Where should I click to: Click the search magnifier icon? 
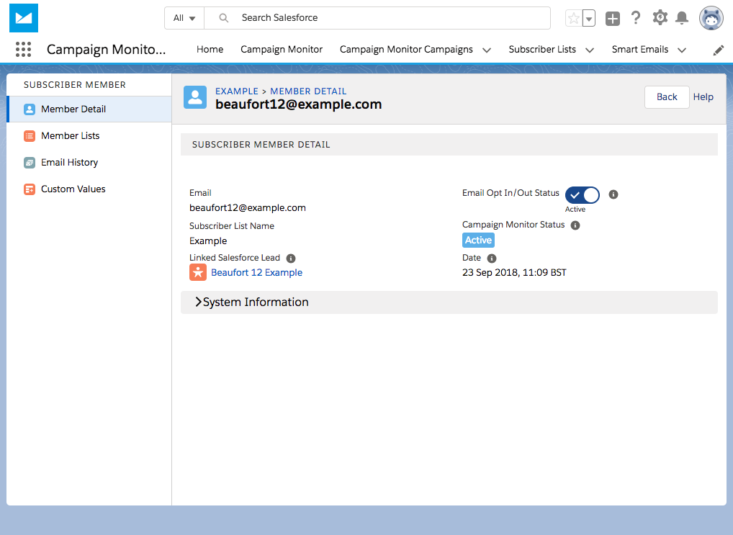[x=224, y=18]
